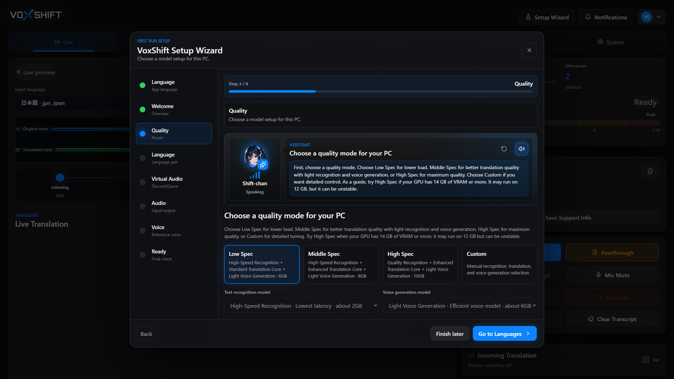Viewport: 674px width, 379px height.
Task: Open the VS user avatar menu
Action: click(x=646, y=17)
